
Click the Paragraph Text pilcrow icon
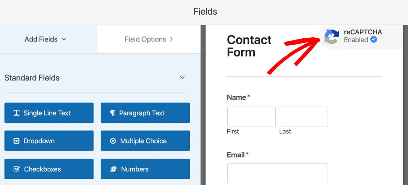click(113, 113)
